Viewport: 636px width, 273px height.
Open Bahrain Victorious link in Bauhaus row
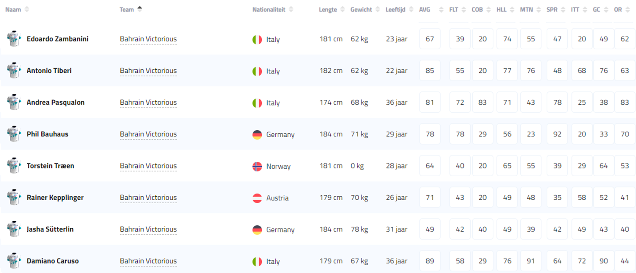click(x=148, y=134)
